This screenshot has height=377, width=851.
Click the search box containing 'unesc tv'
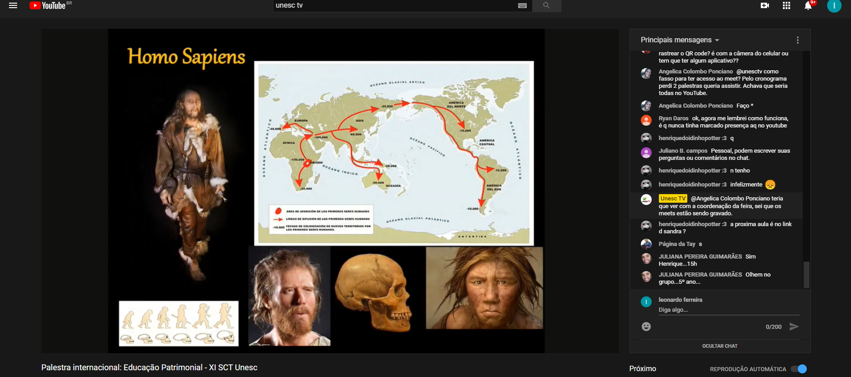395,5
